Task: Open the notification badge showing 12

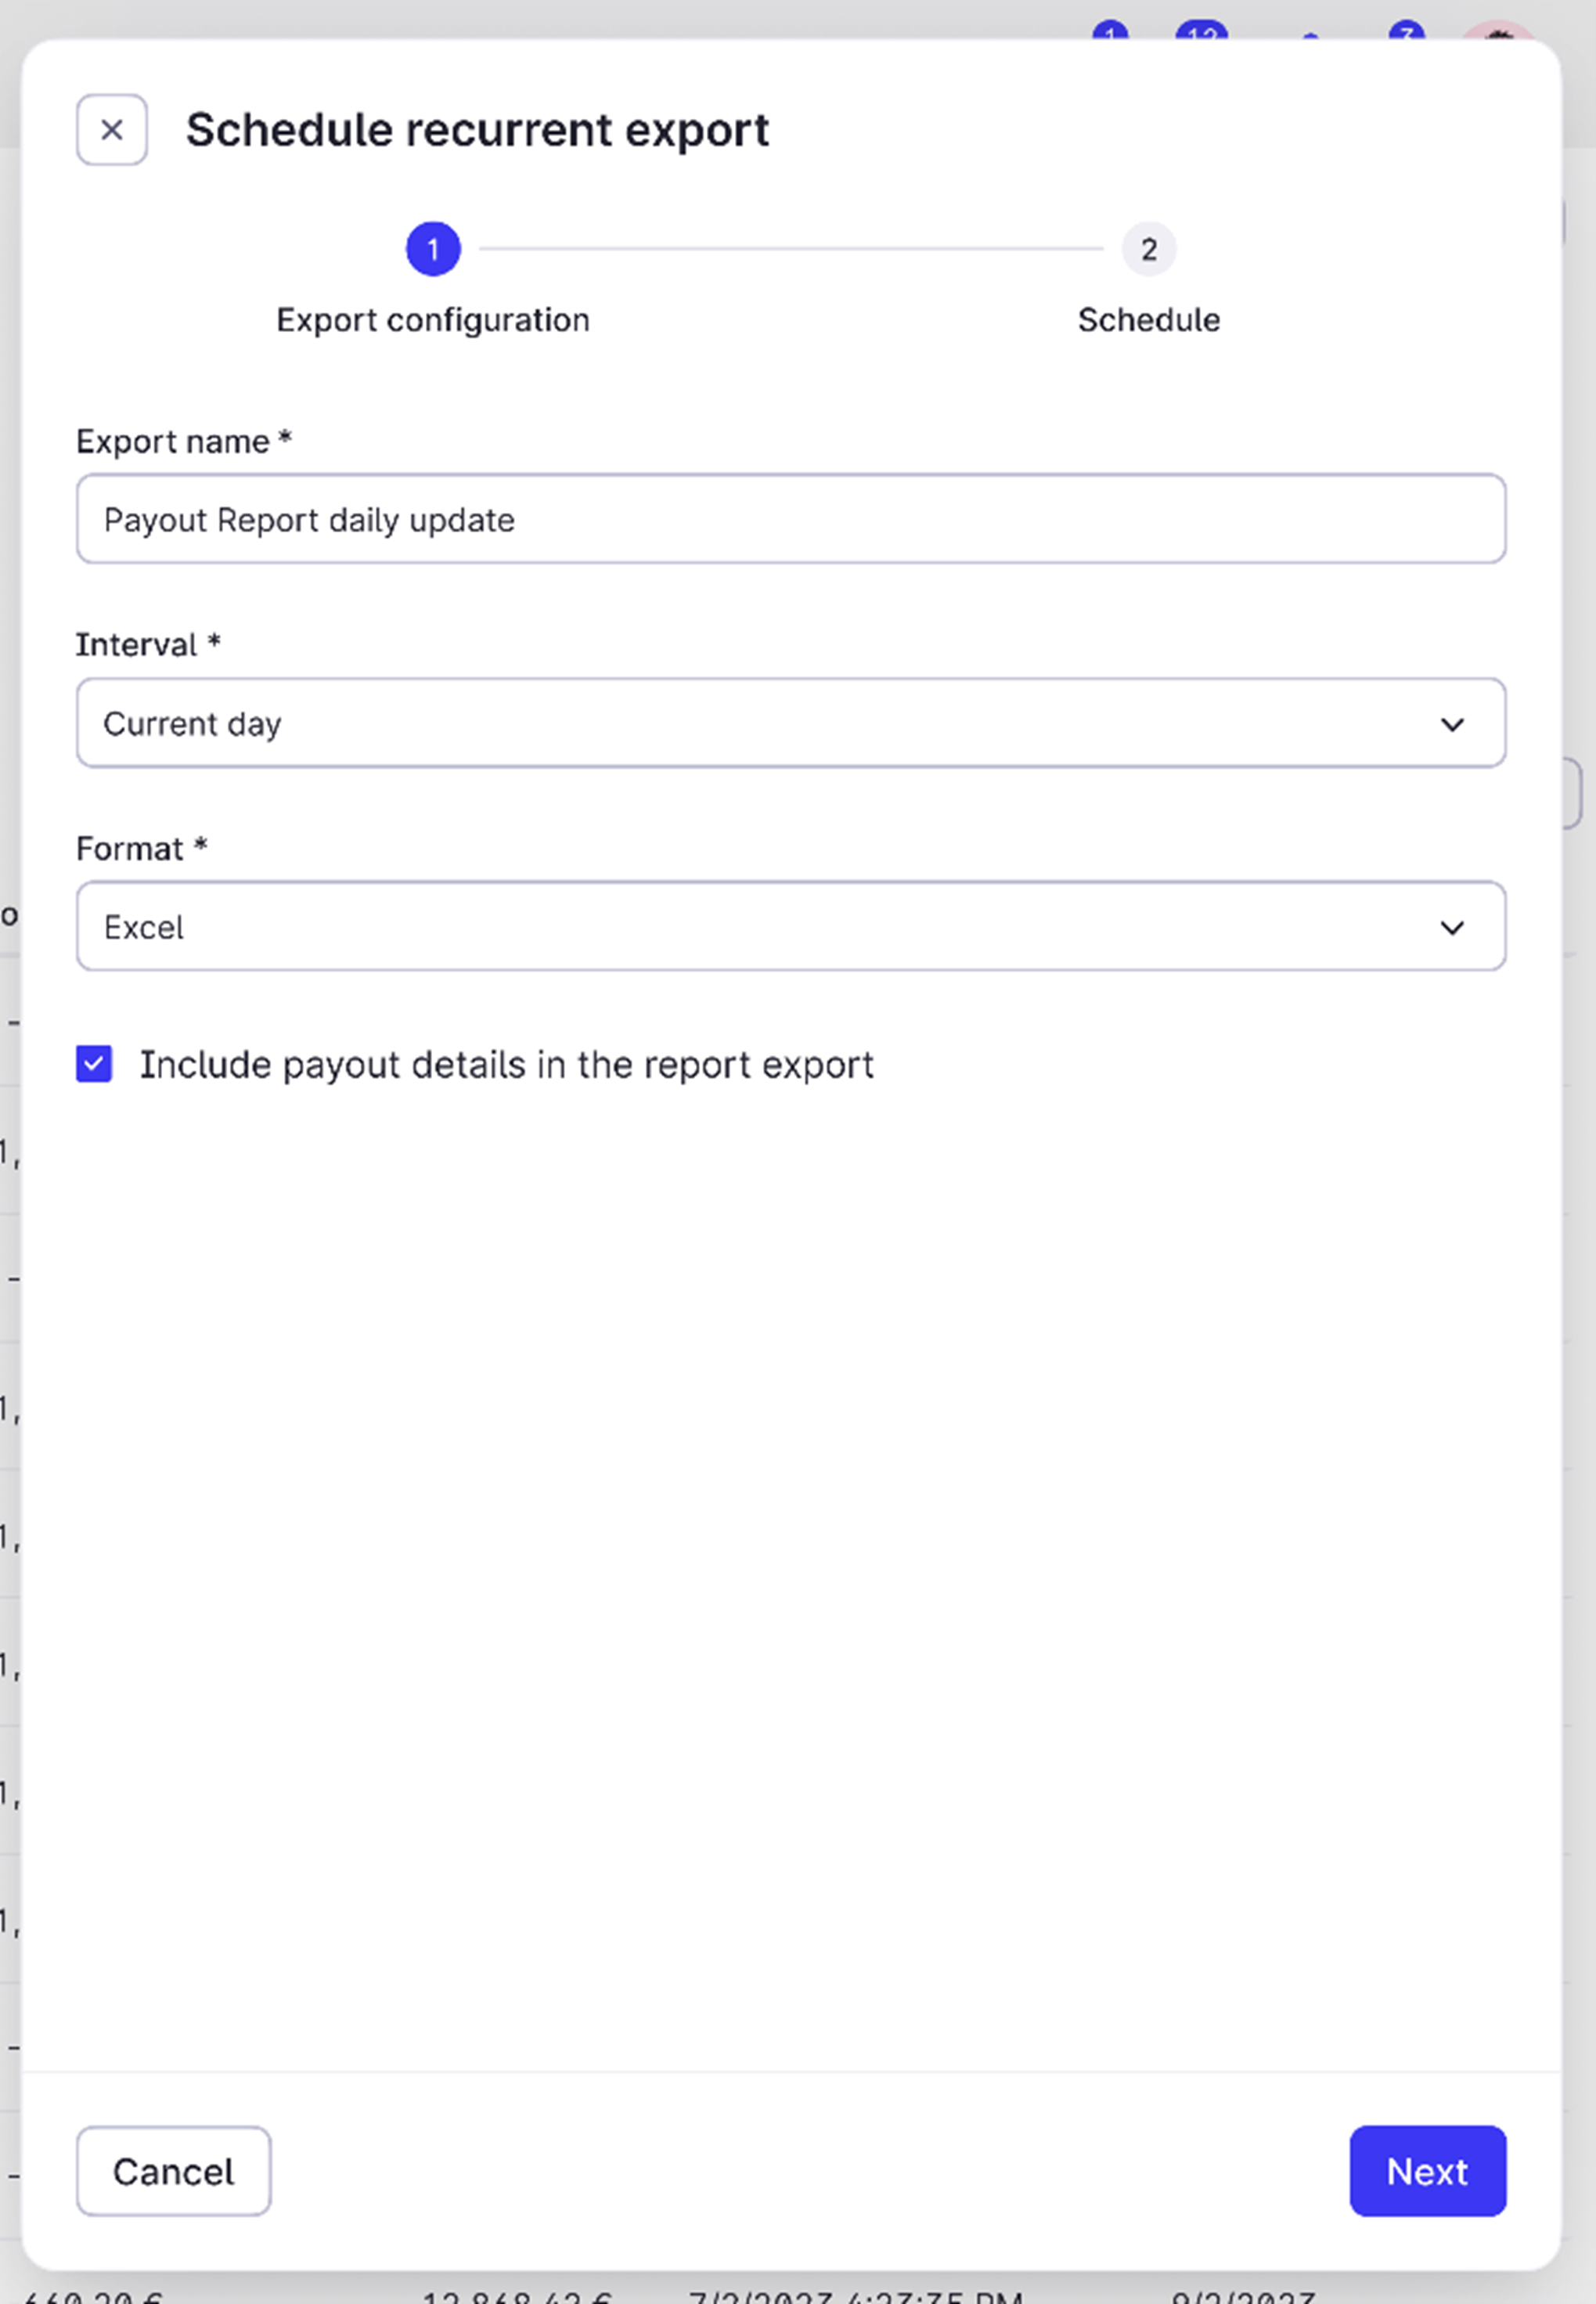Action: coord(1204,30)
